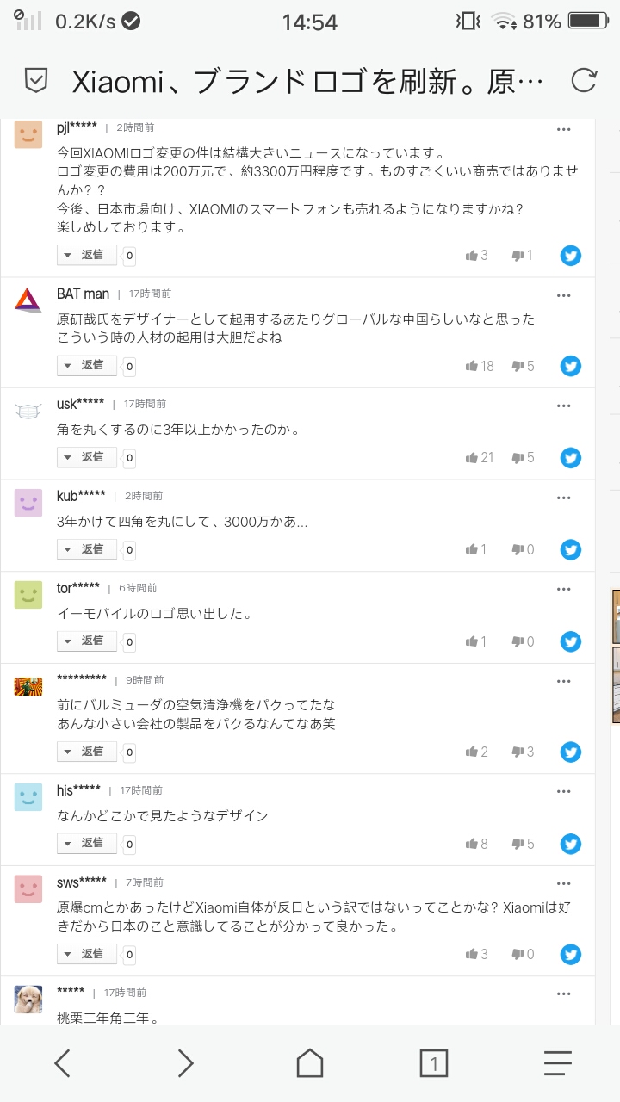Expand the 返信 replies under the kub***** comment
This screenshot has width=620, height=1102.
87,548
